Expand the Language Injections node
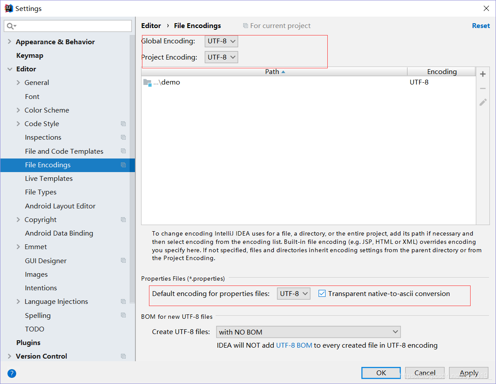 [x=18, y=302]
